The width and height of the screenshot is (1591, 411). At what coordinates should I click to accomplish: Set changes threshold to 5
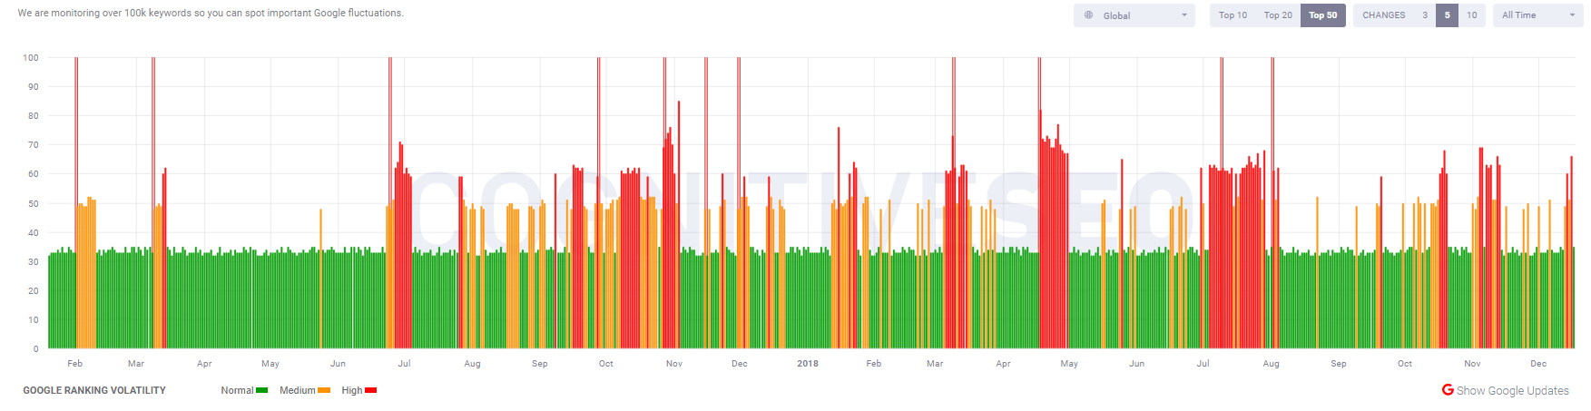point(1447,15)
